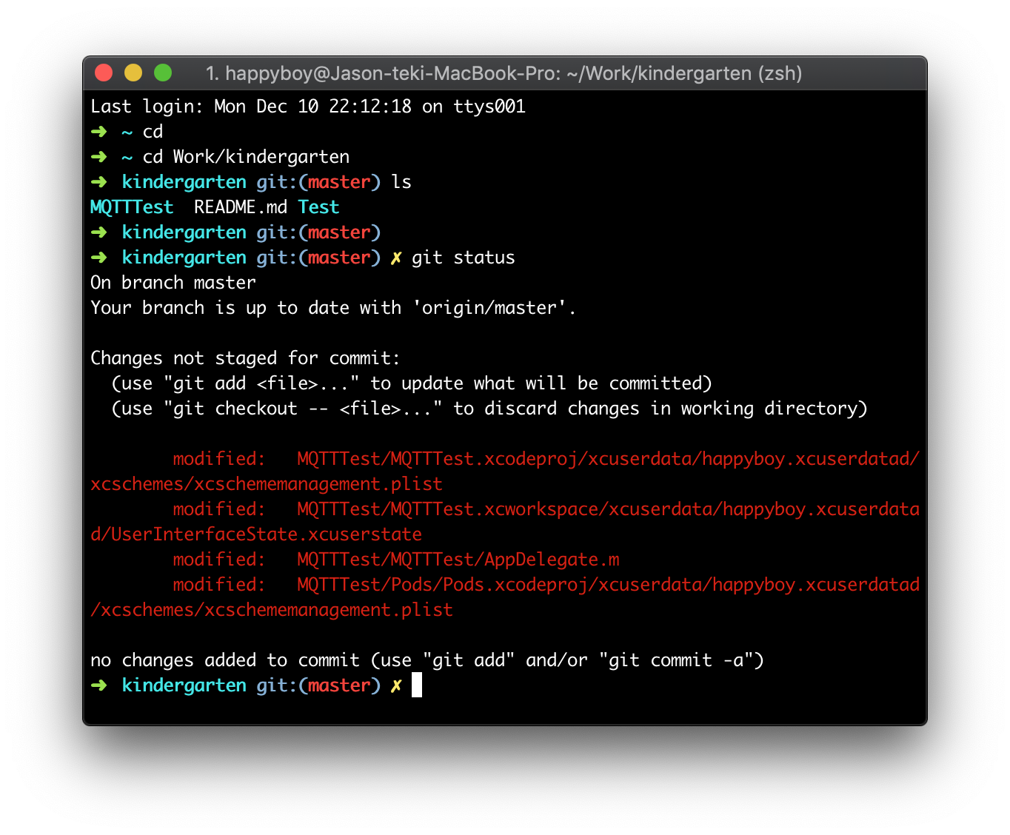
Task: Click the 'no changes added to commit' line
Action: [427, 660]
